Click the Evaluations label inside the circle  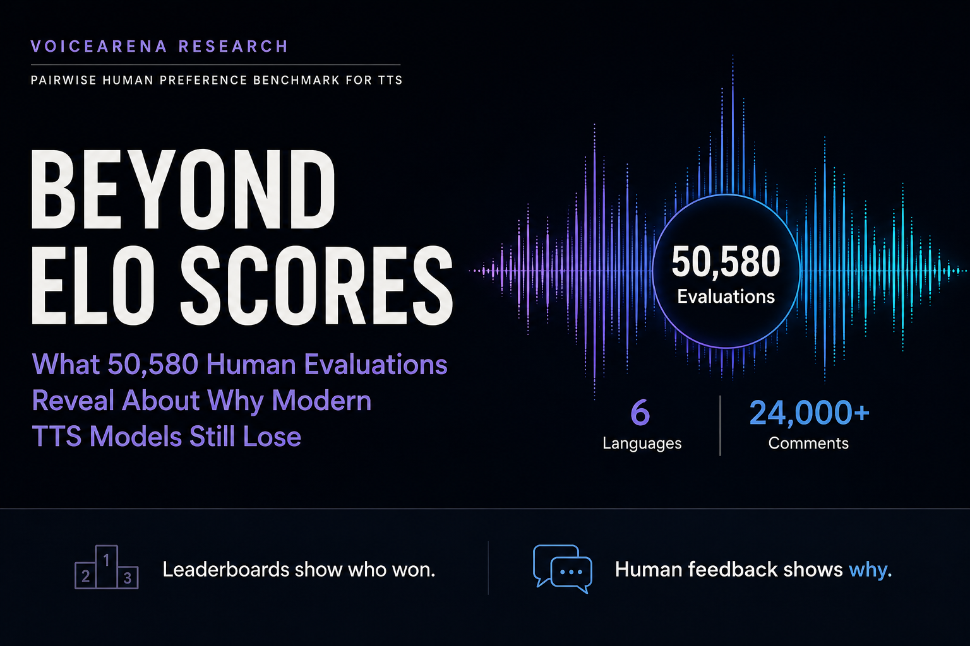726,297
